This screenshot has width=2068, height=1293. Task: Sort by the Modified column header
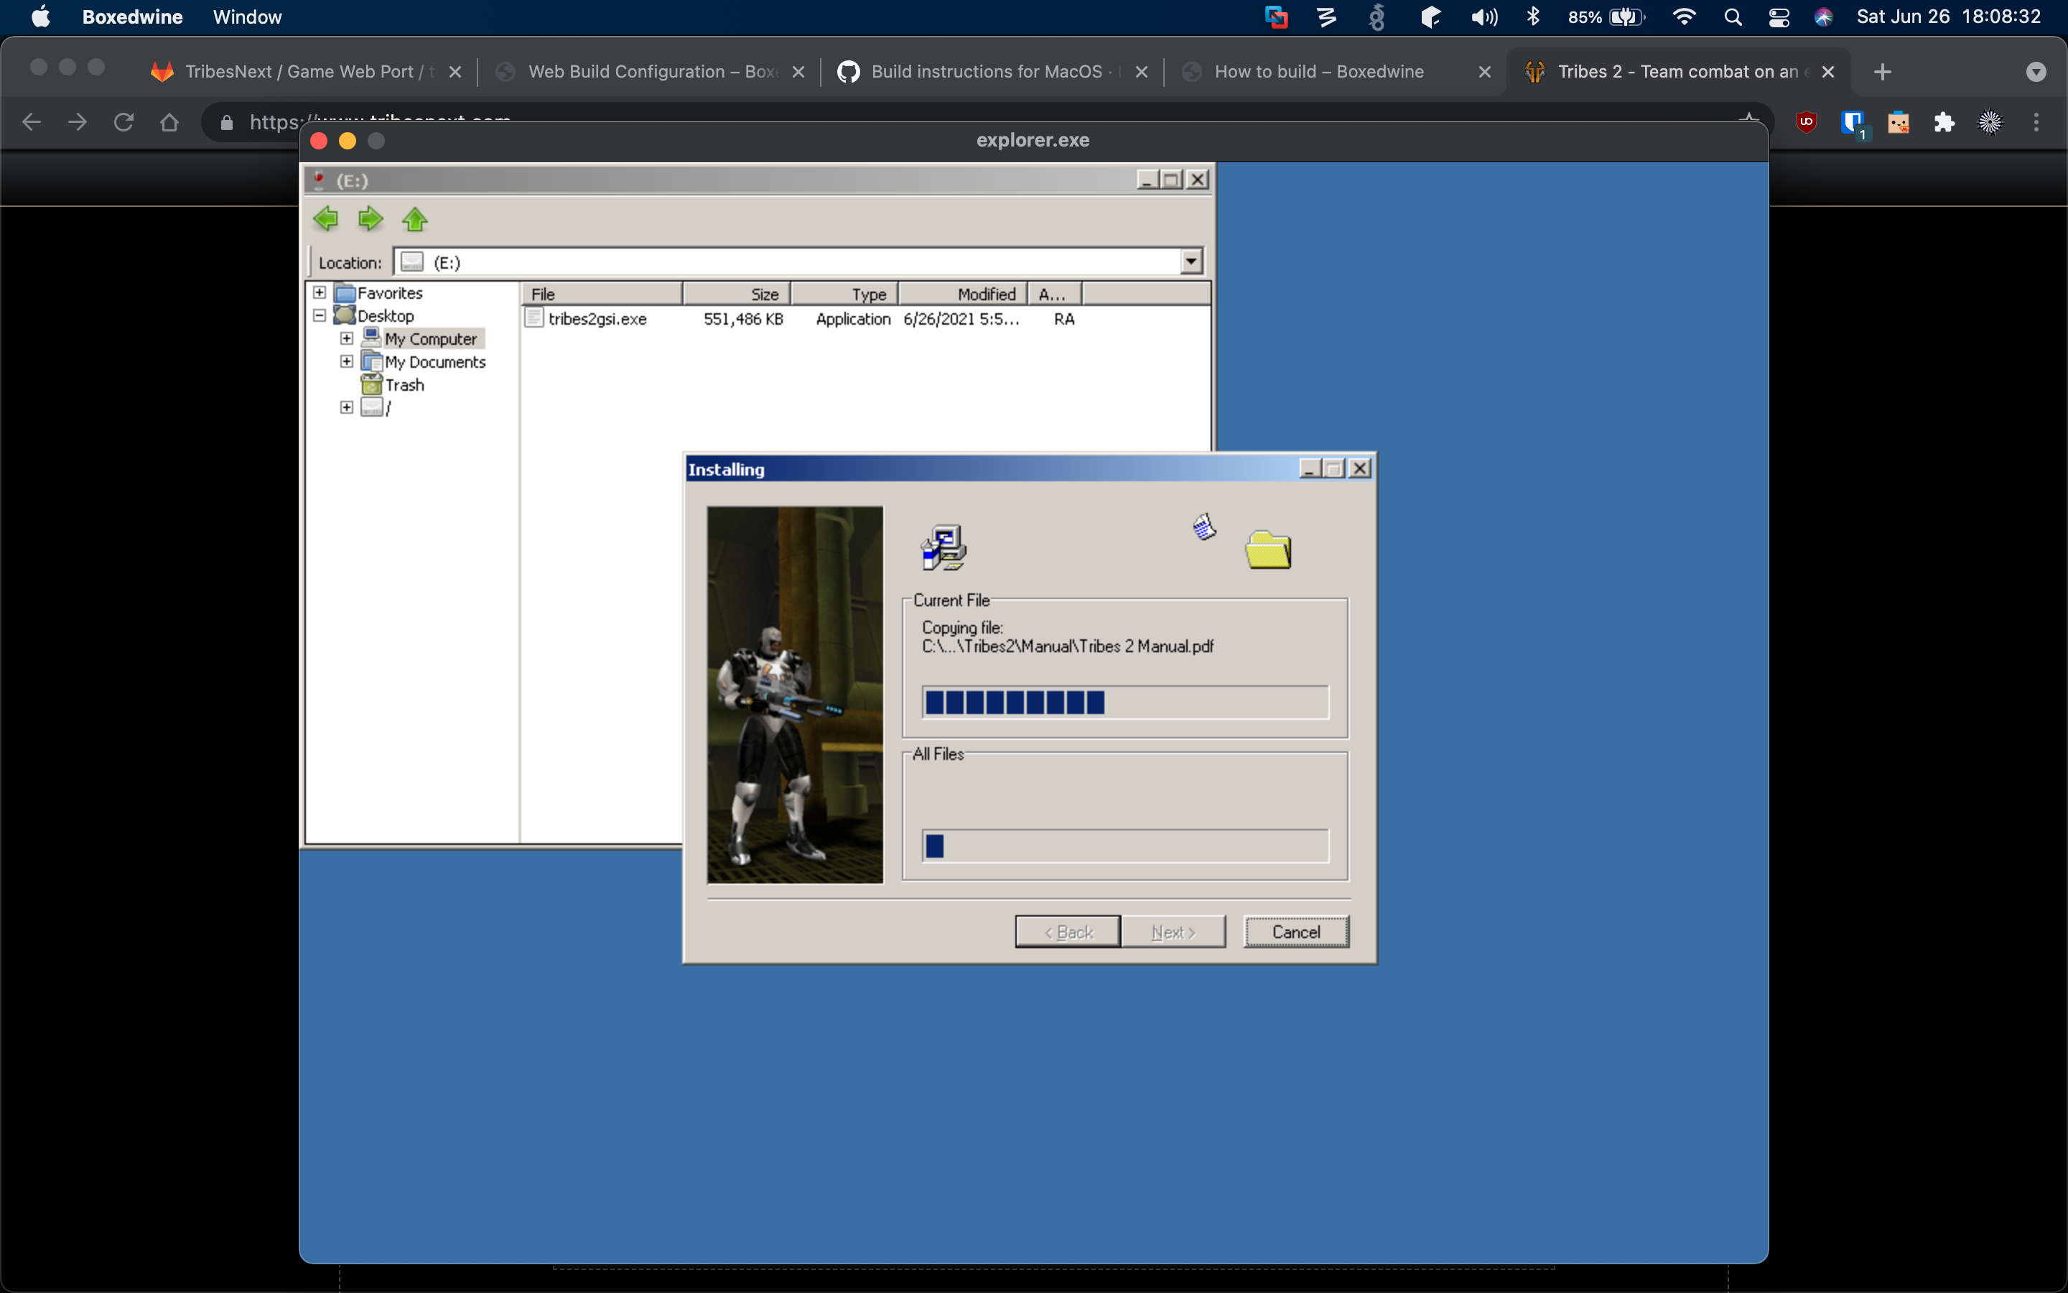962,295
